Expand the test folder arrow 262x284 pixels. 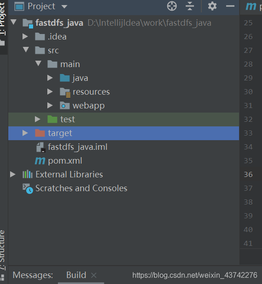point(38,119)
